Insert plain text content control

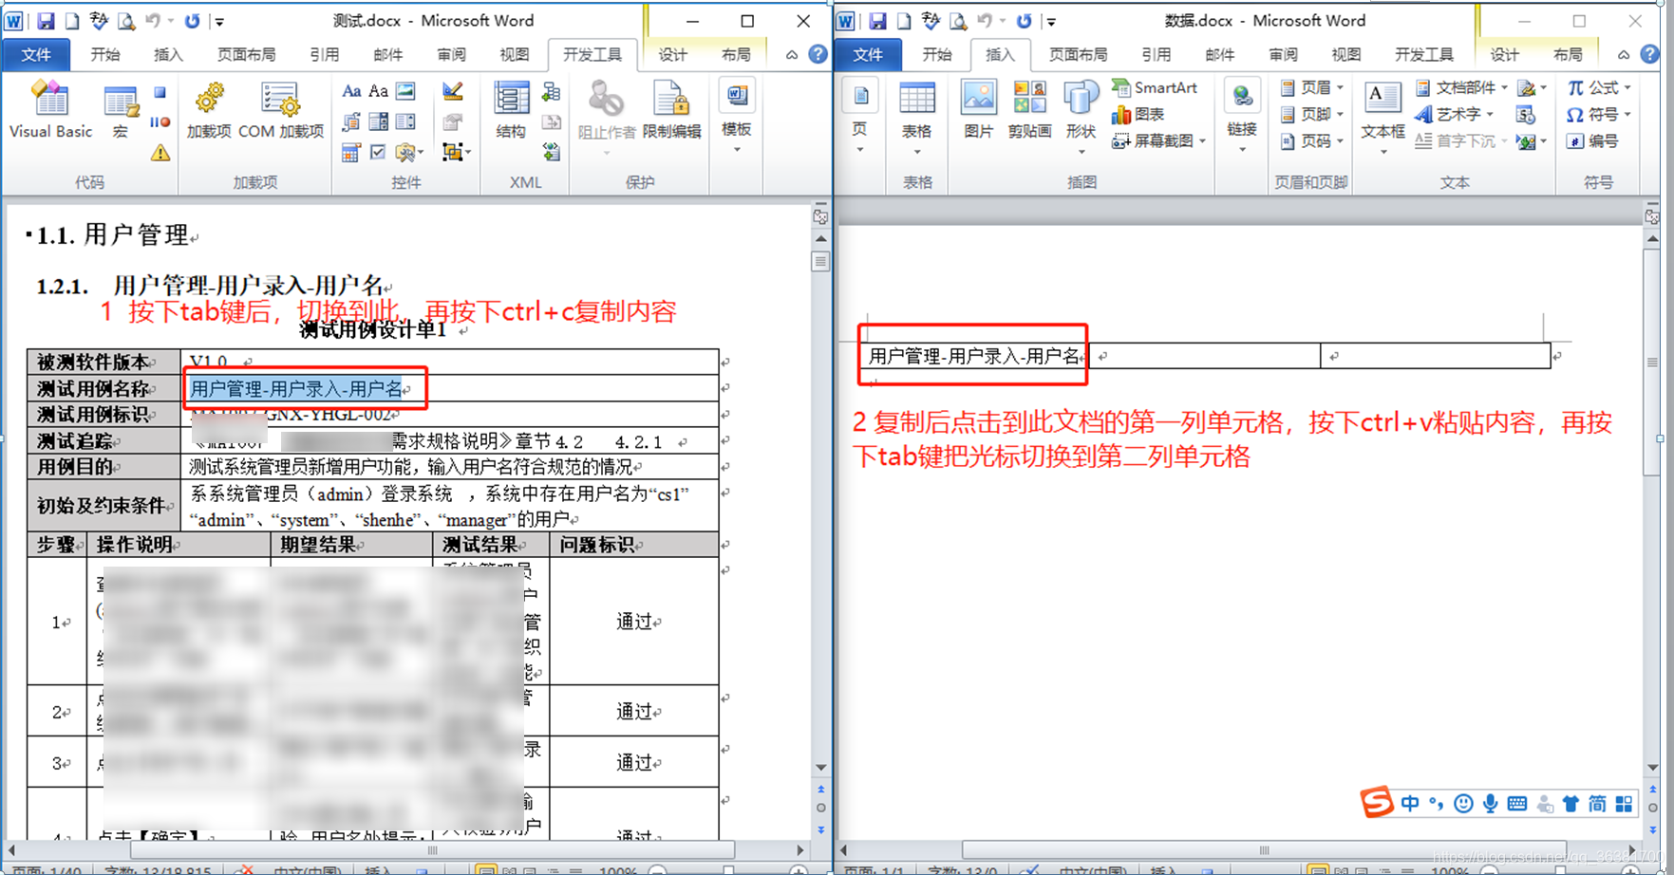(378, 92)
